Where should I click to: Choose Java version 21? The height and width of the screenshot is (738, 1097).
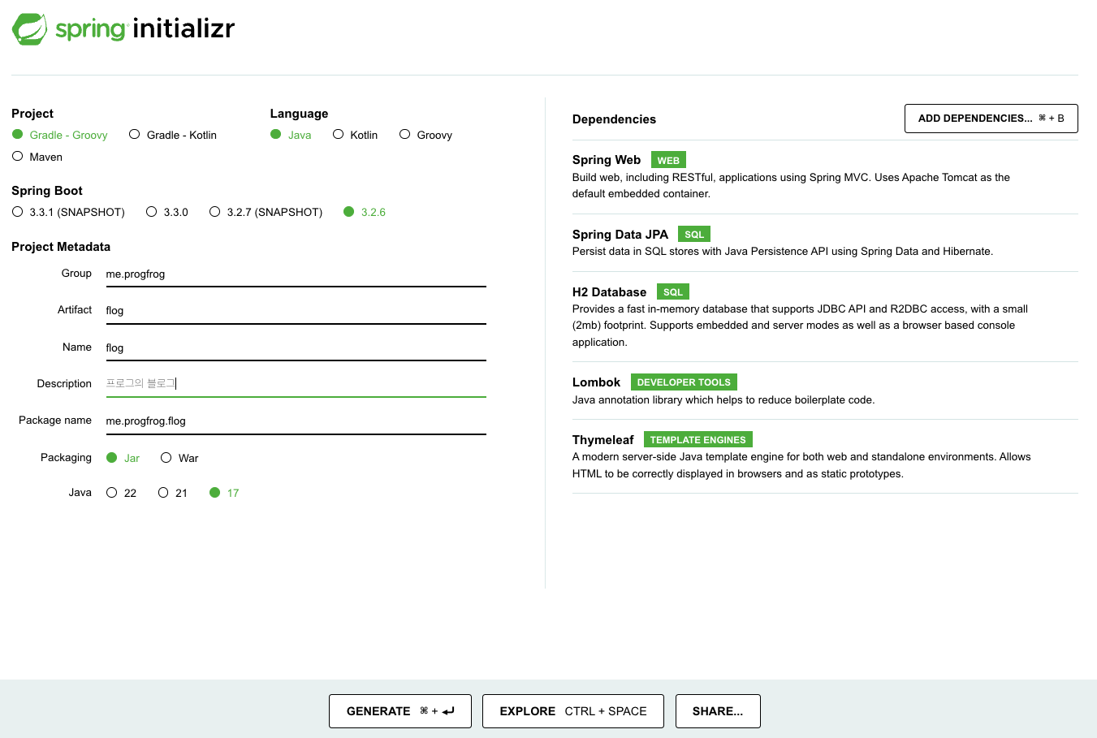[x=173, y=493]
